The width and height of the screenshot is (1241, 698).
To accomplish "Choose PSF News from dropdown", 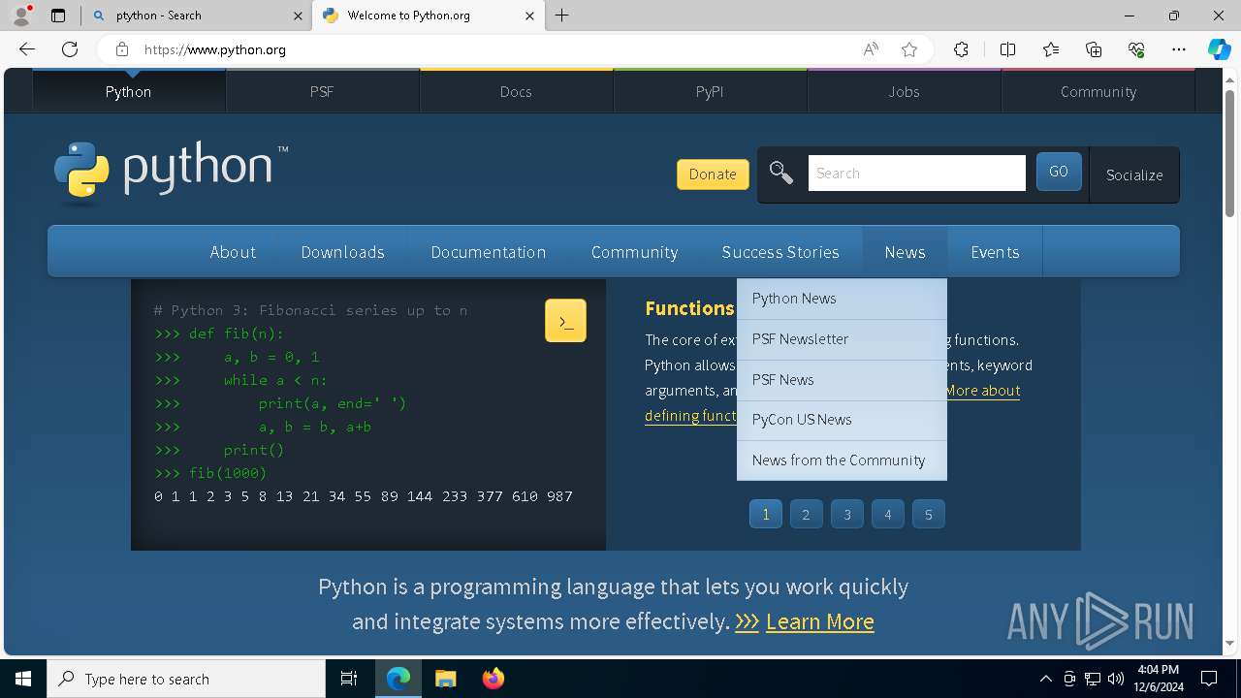I will pyautogui.click(x=842, y=380).
